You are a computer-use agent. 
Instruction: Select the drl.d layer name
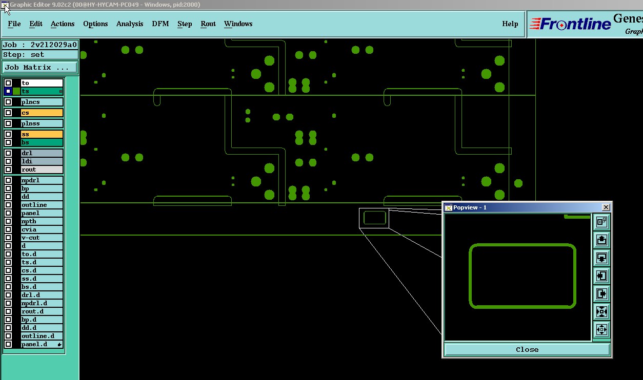tap(42, 295)
